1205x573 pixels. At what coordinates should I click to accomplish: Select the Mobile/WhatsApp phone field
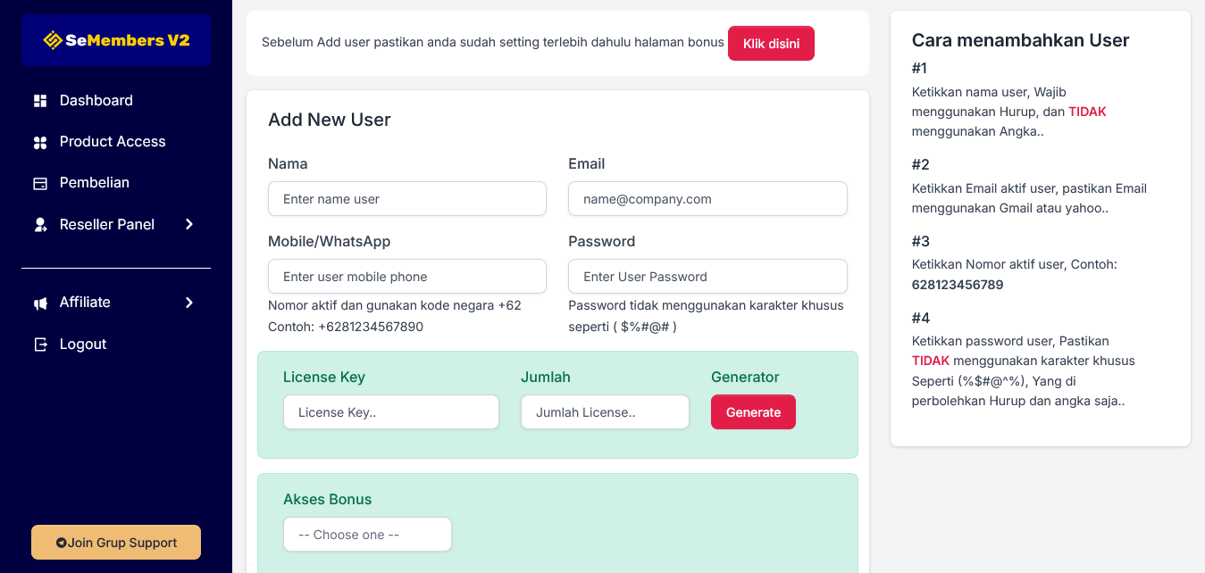click(407, 277)
